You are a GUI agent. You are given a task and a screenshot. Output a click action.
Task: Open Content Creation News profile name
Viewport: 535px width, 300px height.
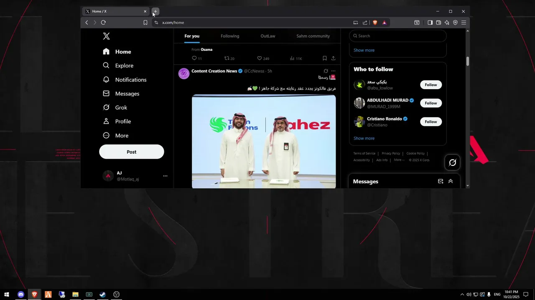pos(214,71)
